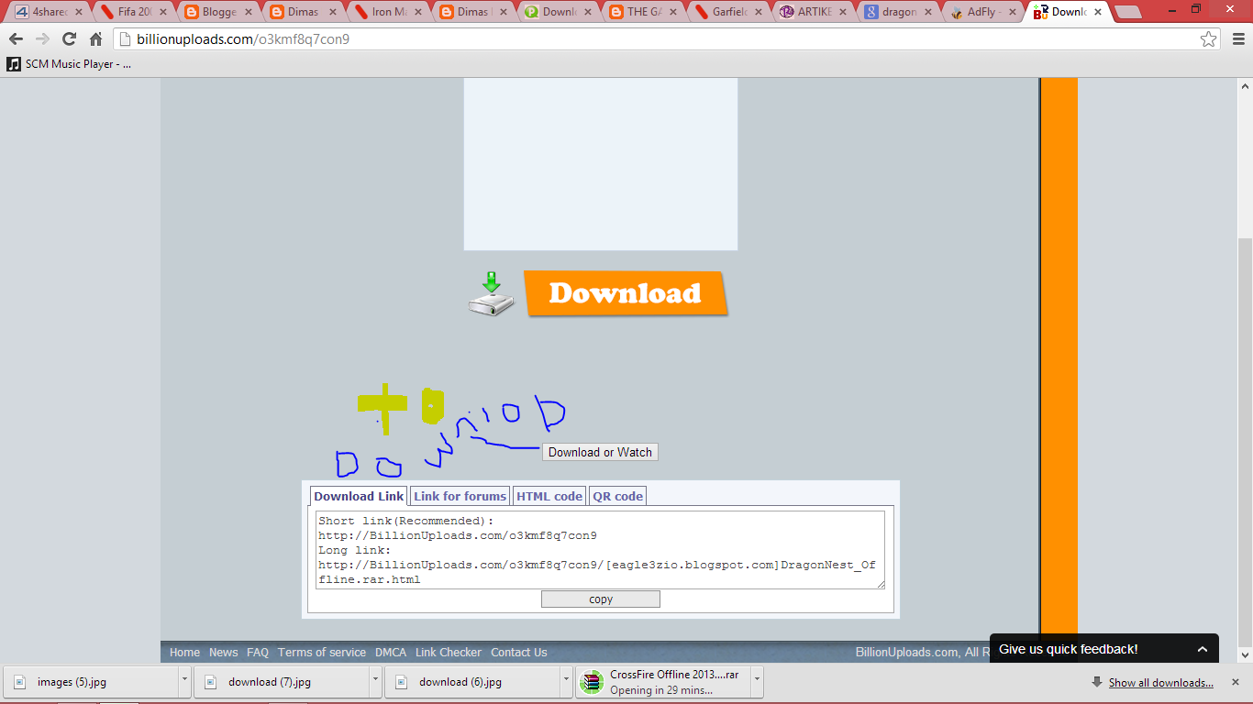Open the Contact Us footer link

519,653
